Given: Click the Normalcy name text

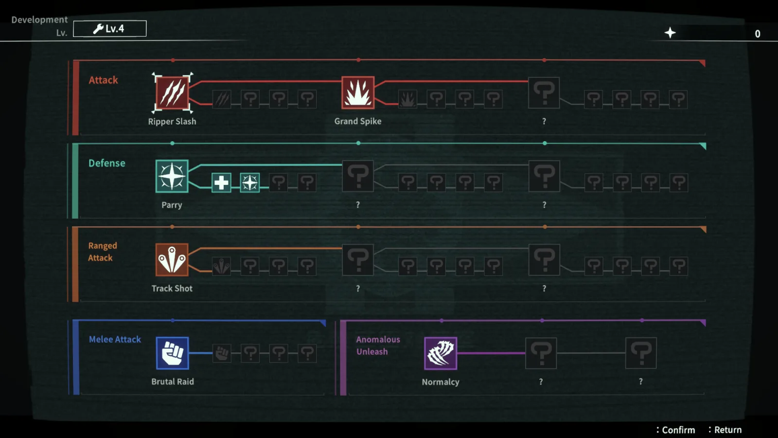Looking at the screenshot, I should tap(441, 382).
